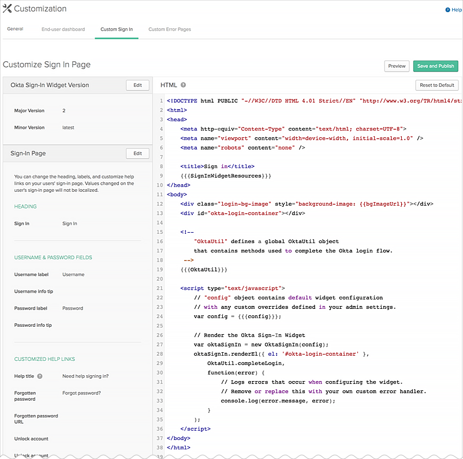Image resolution: width=463 pixels, height=459 pixels.
Task: Click the 'Need help signing in?' value
Action: (85, 376)
